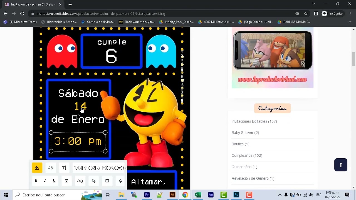The image size is (356, 200).
Task: Click the text resize TI icon
Action: click(x=64, y=167)
